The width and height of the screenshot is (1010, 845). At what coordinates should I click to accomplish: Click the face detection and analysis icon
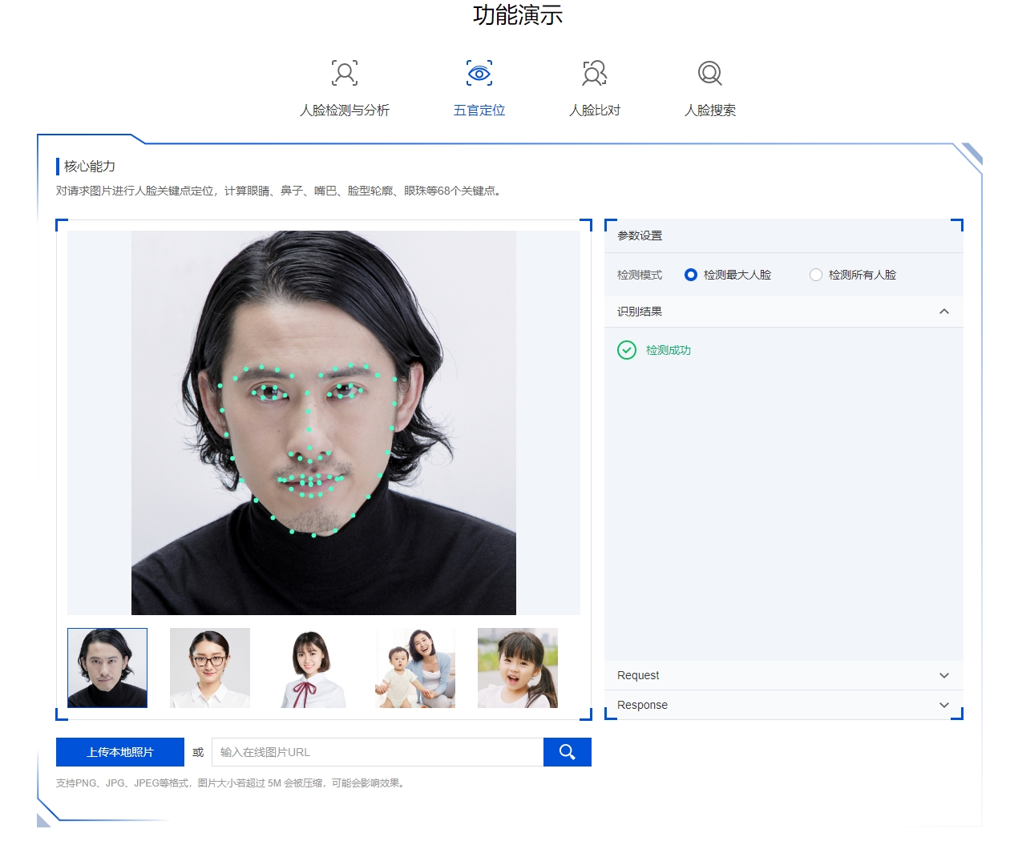coord(345,73)
